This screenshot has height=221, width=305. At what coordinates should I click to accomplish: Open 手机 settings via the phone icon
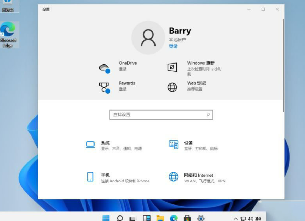(90, 177)
